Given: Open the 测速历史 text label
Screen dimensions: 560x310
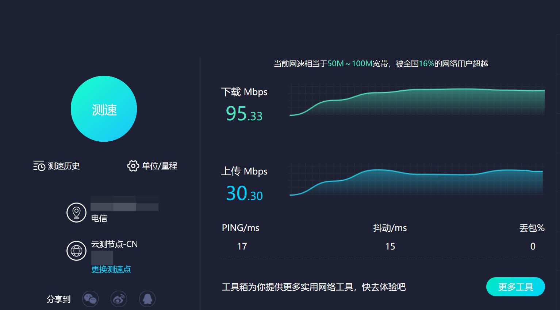Looking at the screenshot, I should pyautogui.click(x=64, y=166).
